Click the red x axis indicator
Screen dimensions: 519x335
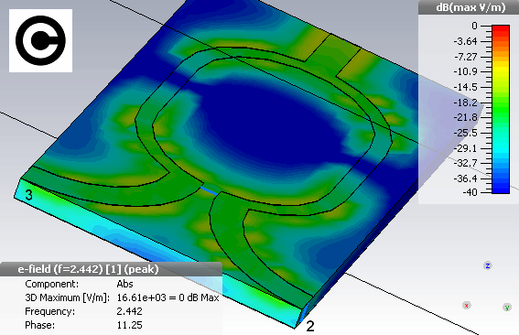click(x=467, y=305)
